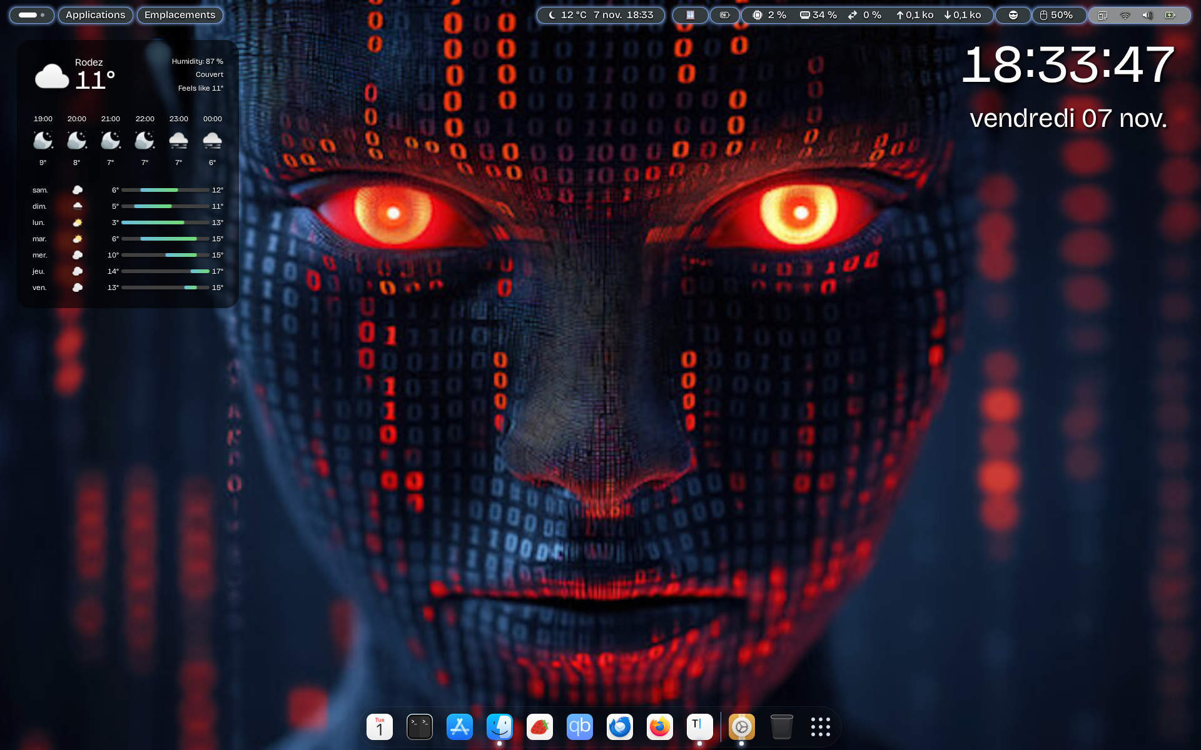Open the text editor dock icon
Viewport: 1201px width, 750px height.
point(700,727)
